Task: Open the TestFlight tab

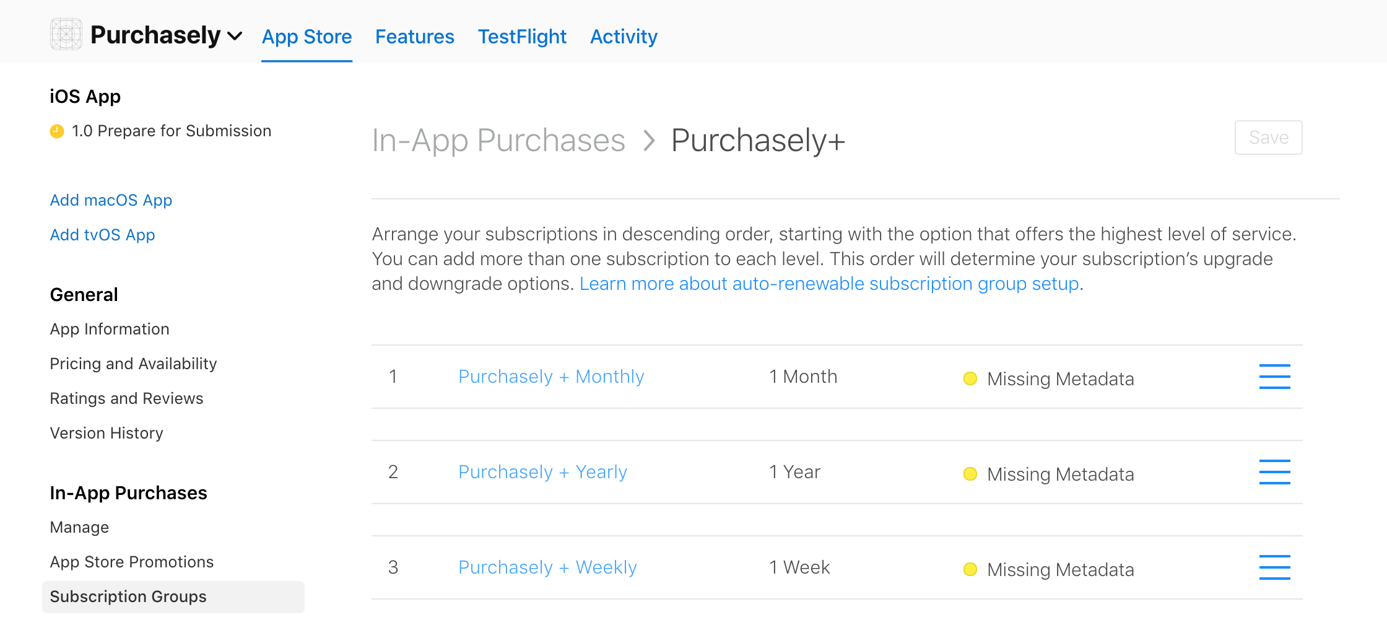Action: (522, 37)
